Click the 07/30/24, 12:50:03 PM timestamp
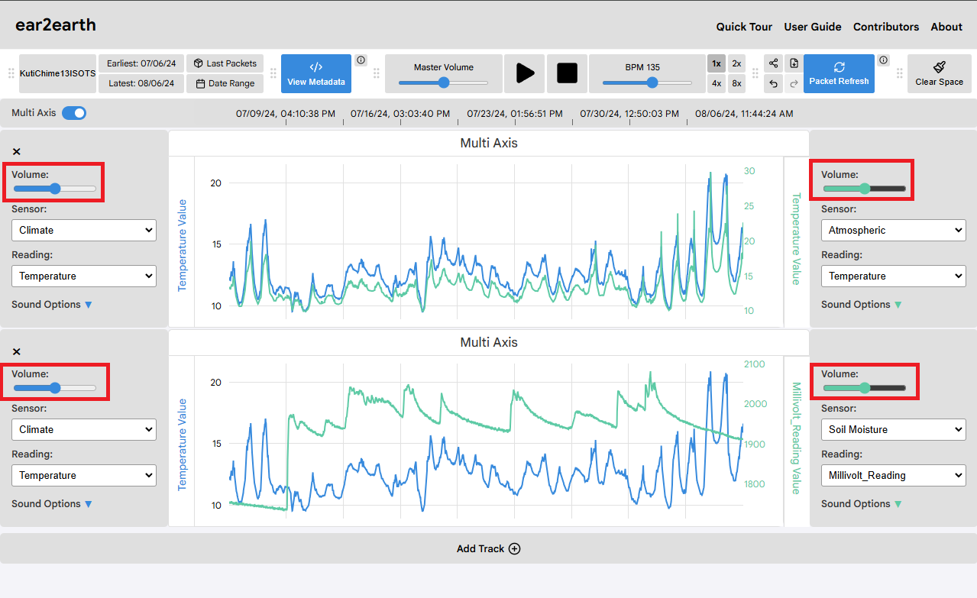Viewport: 977px width, 598px height. pos(629,114)
